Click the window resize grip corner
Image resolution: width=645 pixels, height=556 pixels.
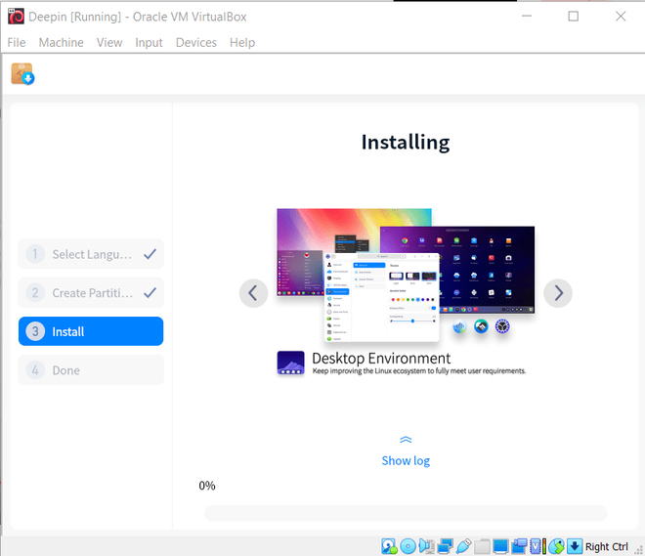click(x=639, y=550)
